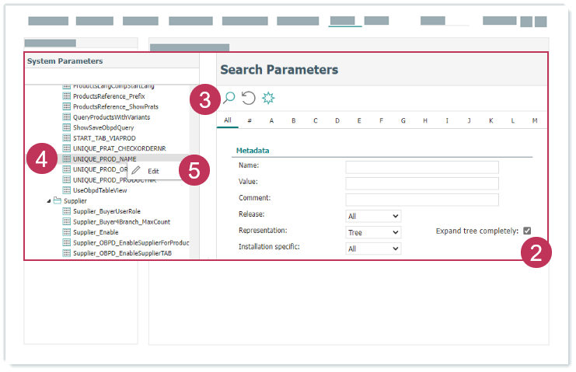Open the Release dropdown
The width and height of the screenshot is (576, 372).
pos(373,216)
